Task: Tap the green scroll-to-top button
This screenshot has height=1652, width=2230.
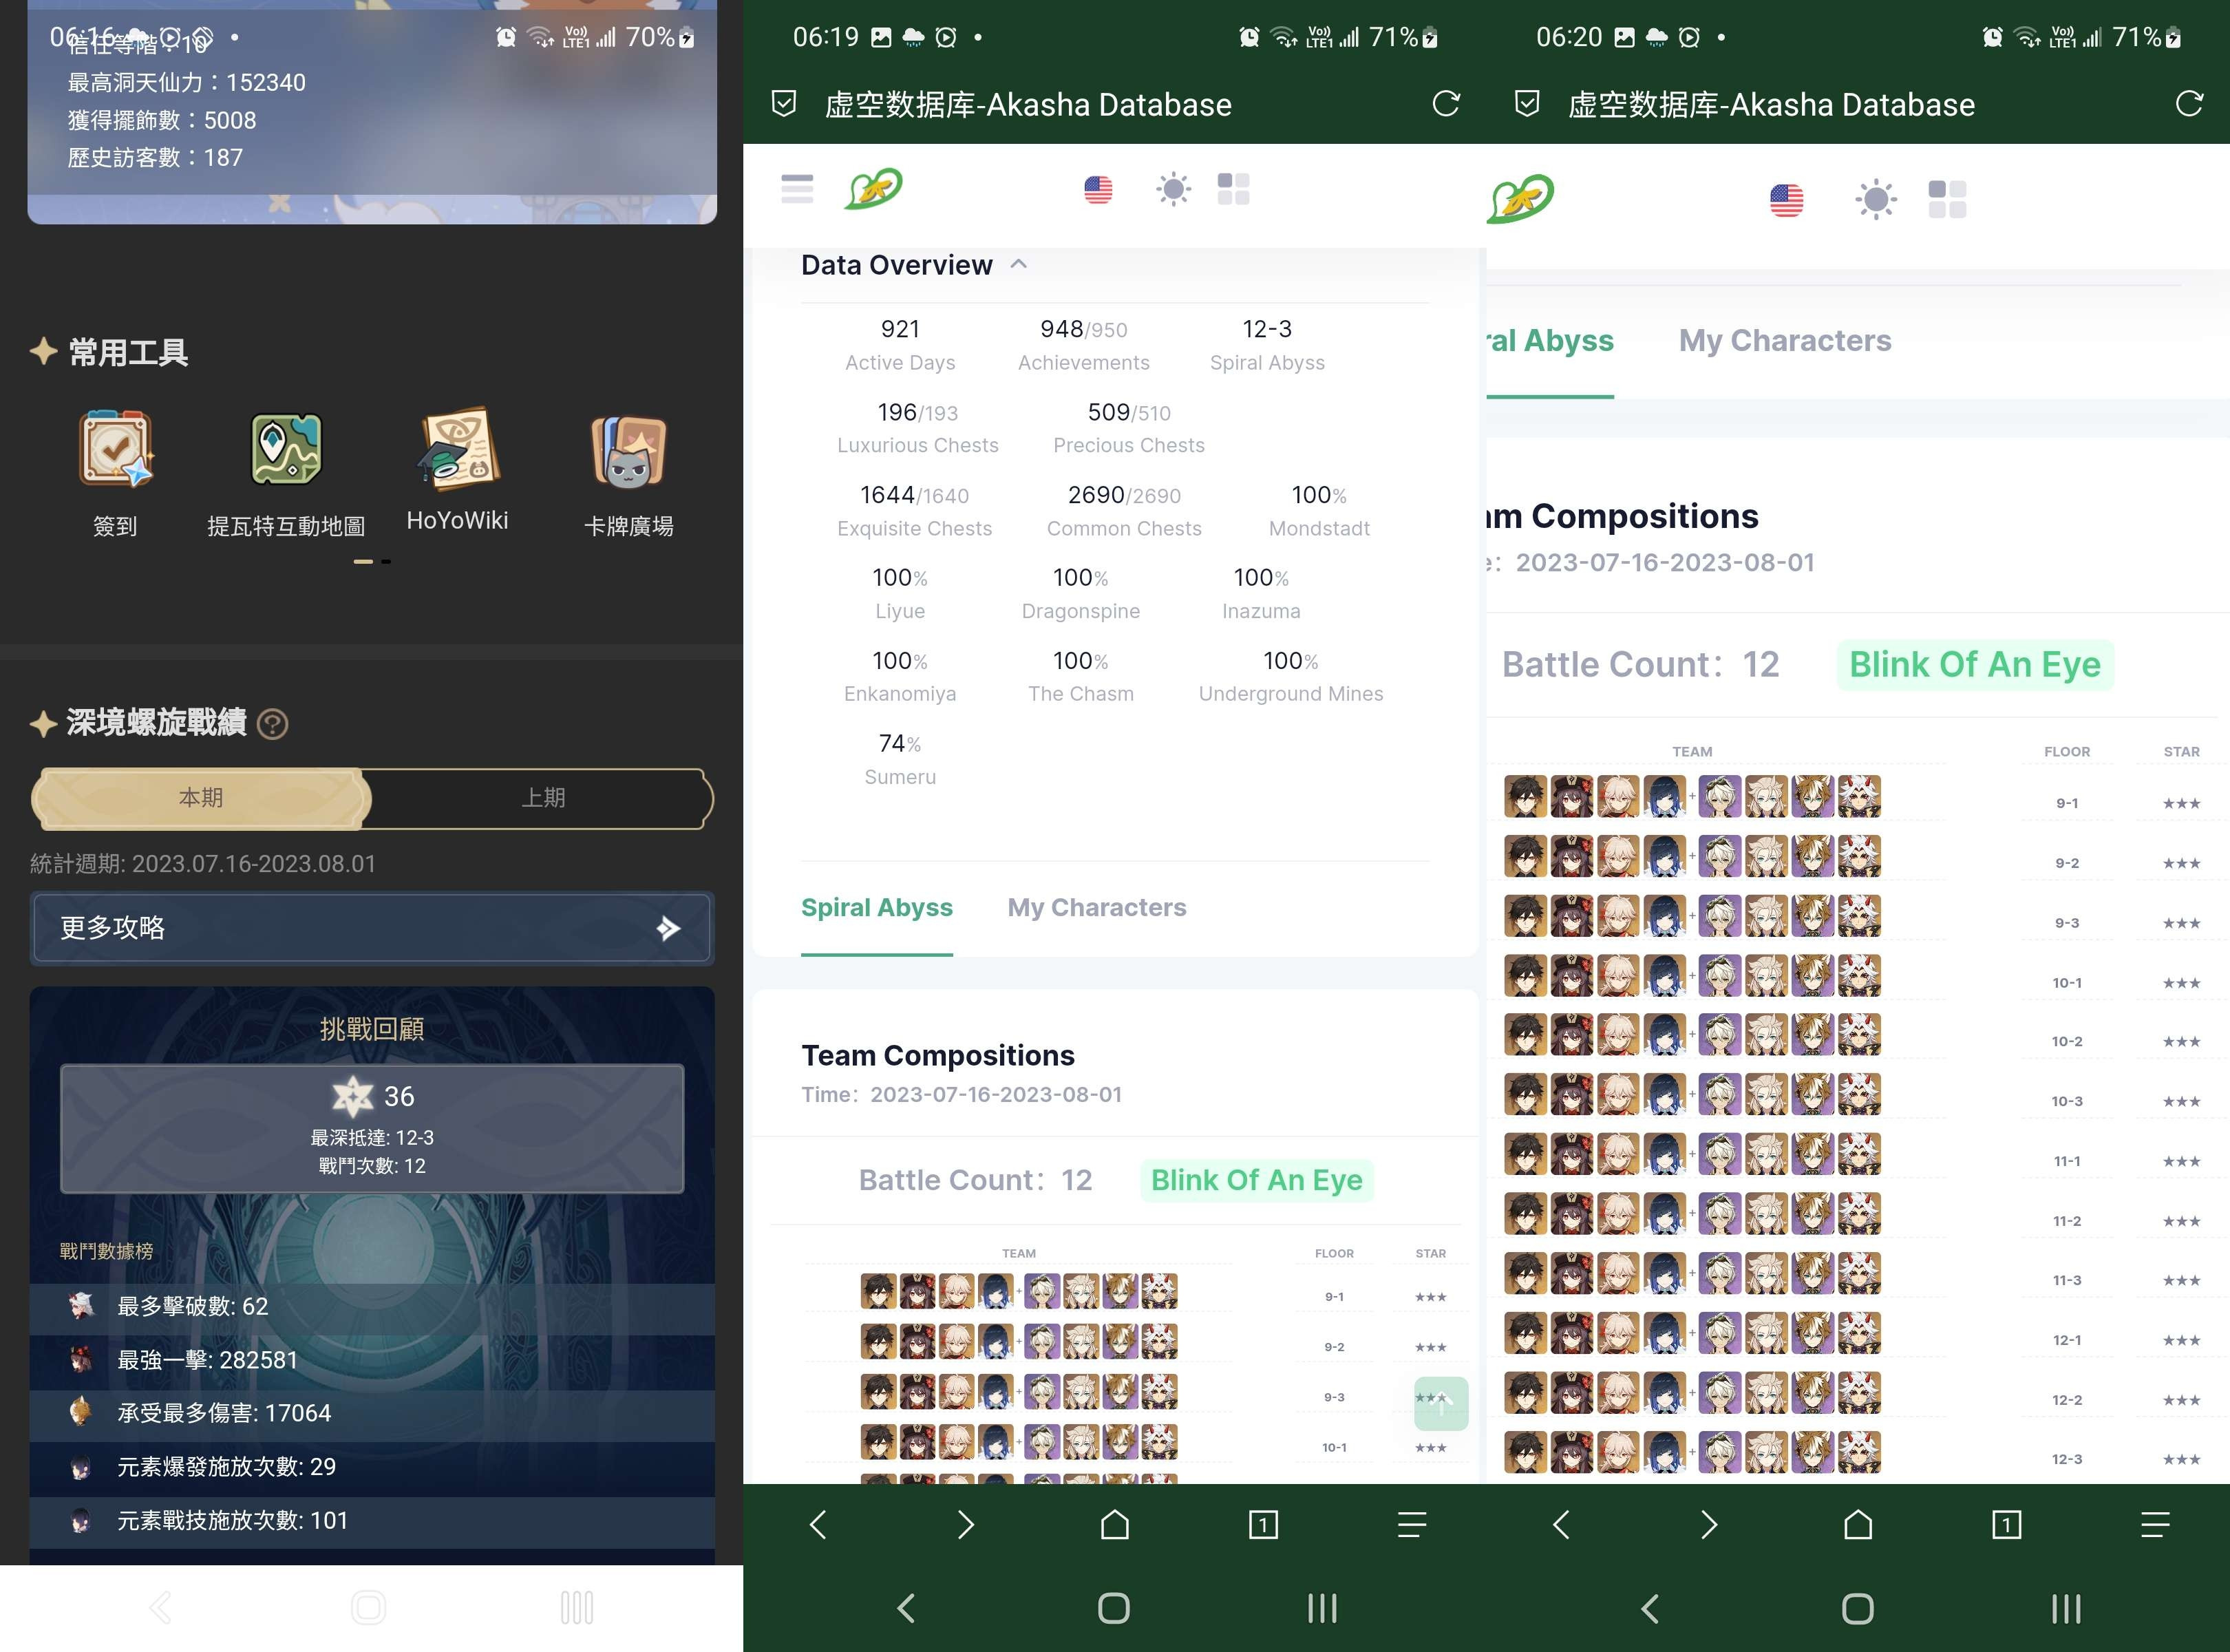Action: coord(1441,1403)
